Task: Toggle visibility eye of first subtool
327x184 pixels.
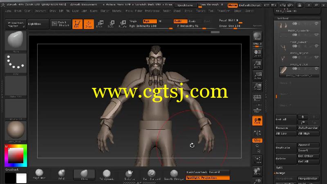Action: coord(316,24)
